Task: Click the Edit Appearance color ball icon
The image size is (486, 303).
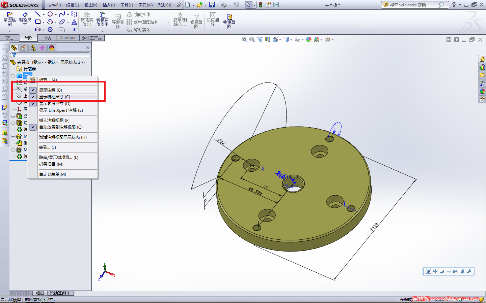Action: click(x=309, y=39)
